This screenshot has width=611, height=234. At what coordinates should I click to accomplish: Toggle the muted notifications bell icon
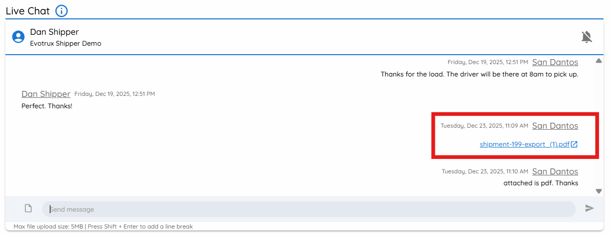(x=587, y=37)
